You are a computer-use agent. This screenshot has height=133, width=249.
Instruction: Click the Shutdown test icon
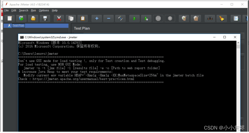point(170,18)
